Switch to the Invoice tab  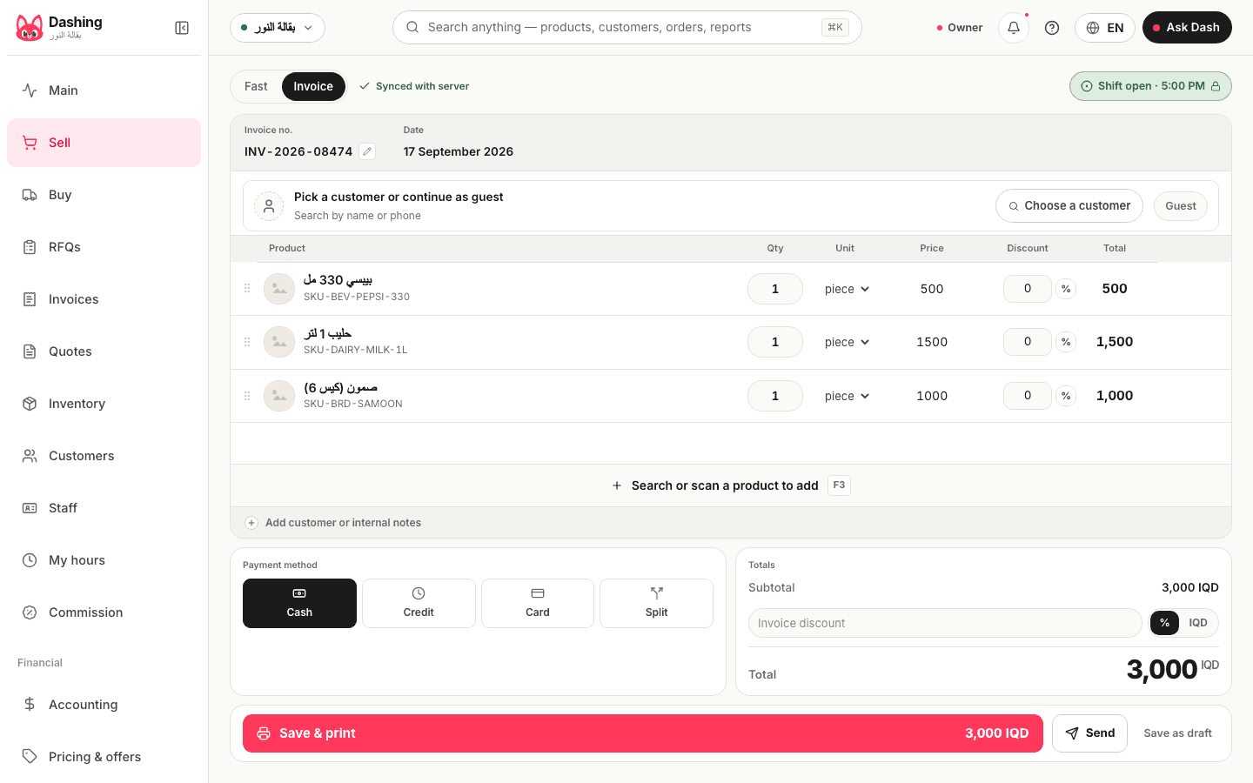point(313,86)
